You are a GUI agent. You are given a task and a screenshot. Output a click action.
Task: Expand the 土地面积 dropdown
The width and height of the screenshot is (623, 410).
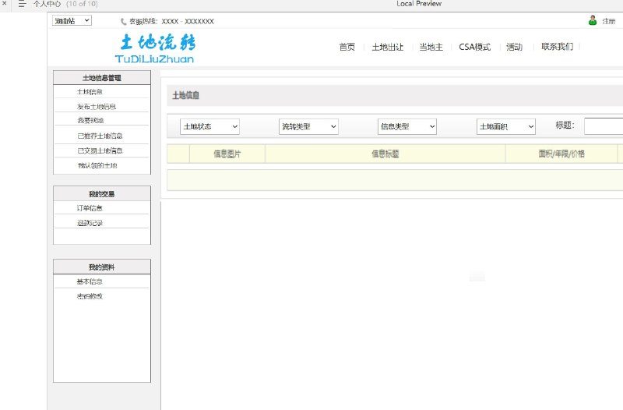(x=505, y=127)
